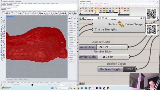Click the True value of Boolean Toggle
The width and height of the screenshot is (160, 90).
[129, 69]
